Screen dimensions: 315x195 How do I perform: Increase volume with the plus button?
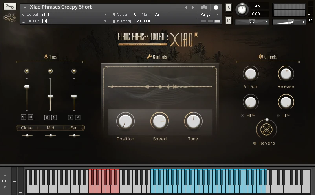coord(303,22)
